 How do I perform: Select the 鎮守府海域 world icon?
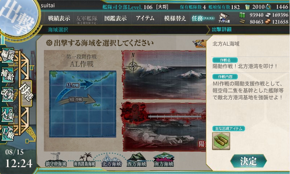(x=56, y=159)
